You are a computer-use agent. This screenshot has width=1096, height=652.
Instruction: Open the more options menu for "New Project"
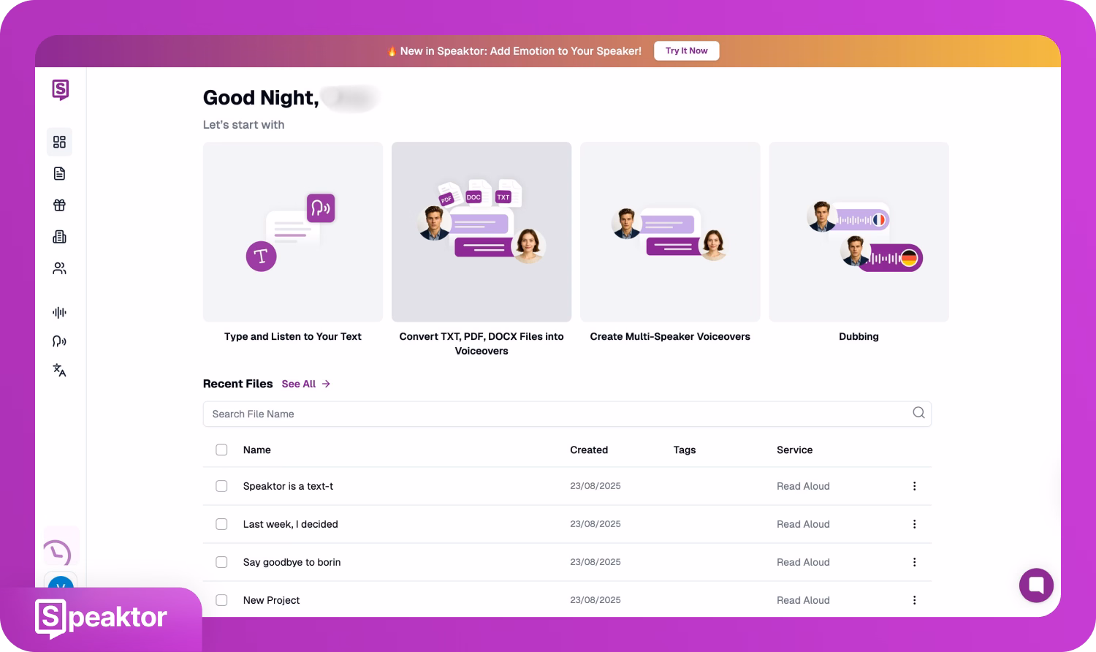pos(914,600)
